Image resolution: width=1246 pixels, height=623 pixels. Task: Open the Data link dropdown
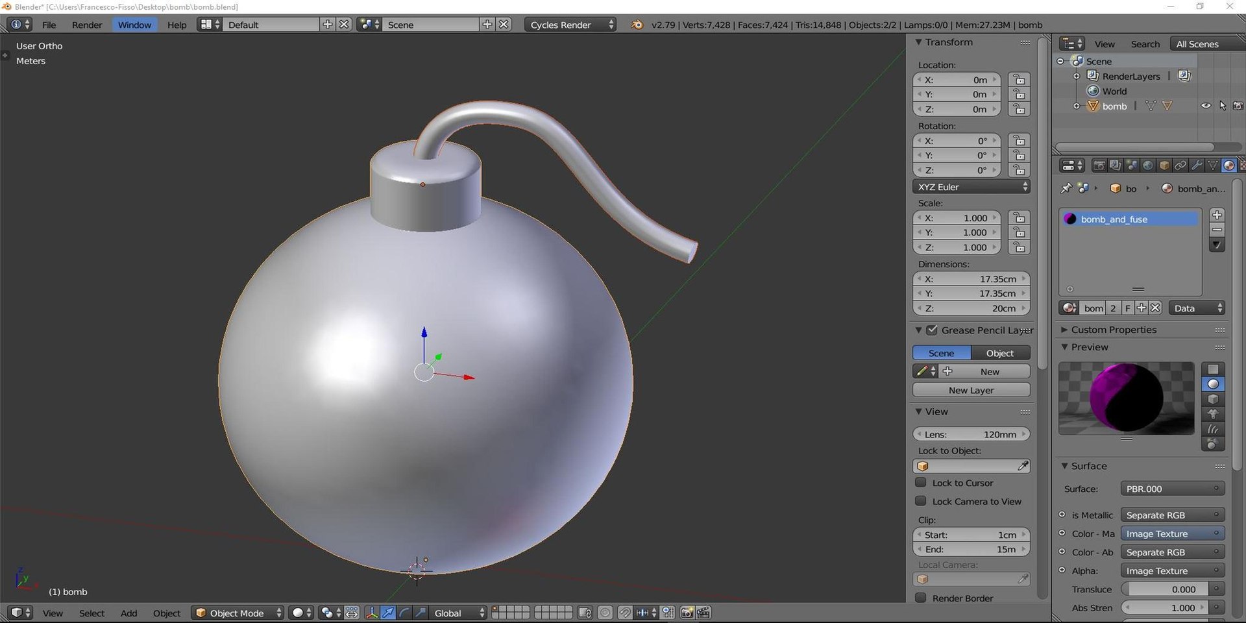pyautogui.click(x=1197, y=308)
